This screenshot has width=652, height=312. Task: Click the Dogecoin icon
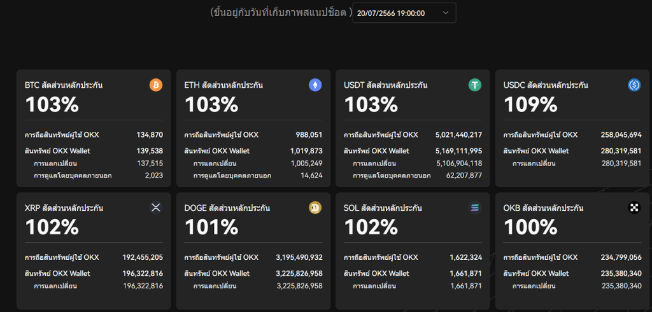point(315,208)
